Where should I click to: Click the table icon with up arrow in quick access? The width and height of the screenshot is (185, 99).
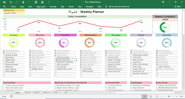pos(42,2)
